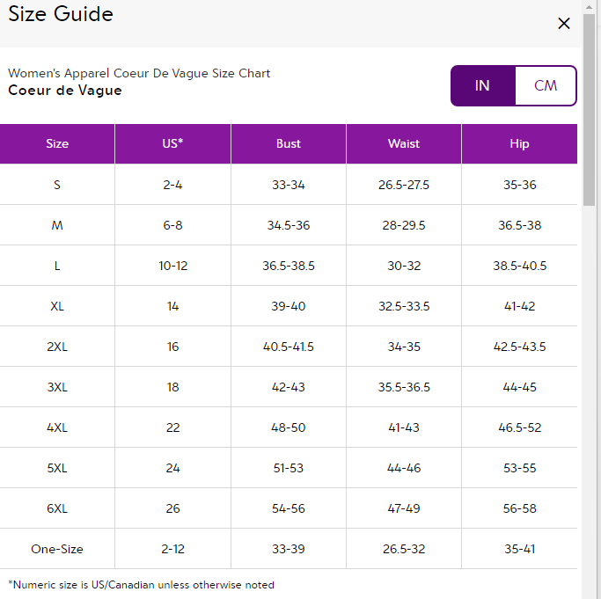Click waist value 41-43
601x599 pixels.
(404, 427)
